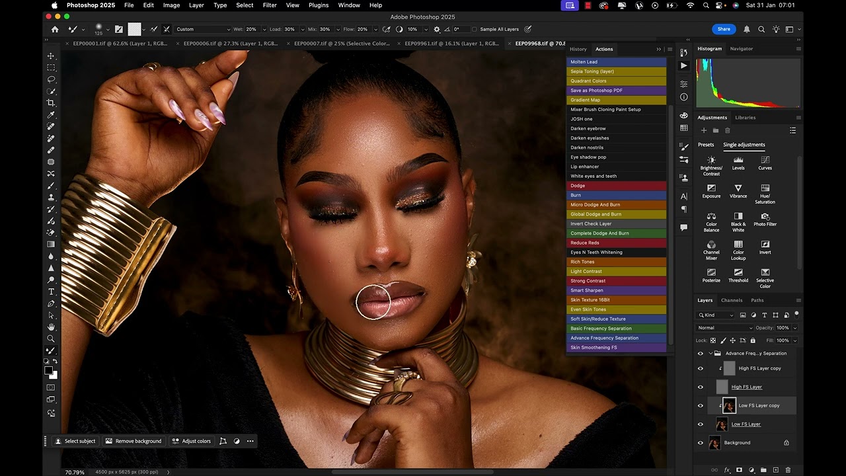Select the Type tool
This screenshot has height=476, width=846.
click(51, 292)
